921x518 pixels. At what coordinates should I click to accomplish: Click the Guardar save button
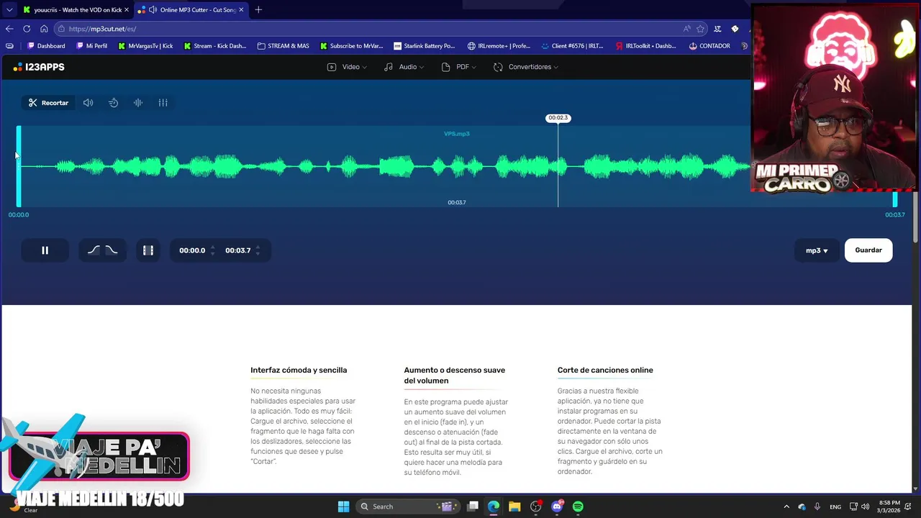(868, 250)
